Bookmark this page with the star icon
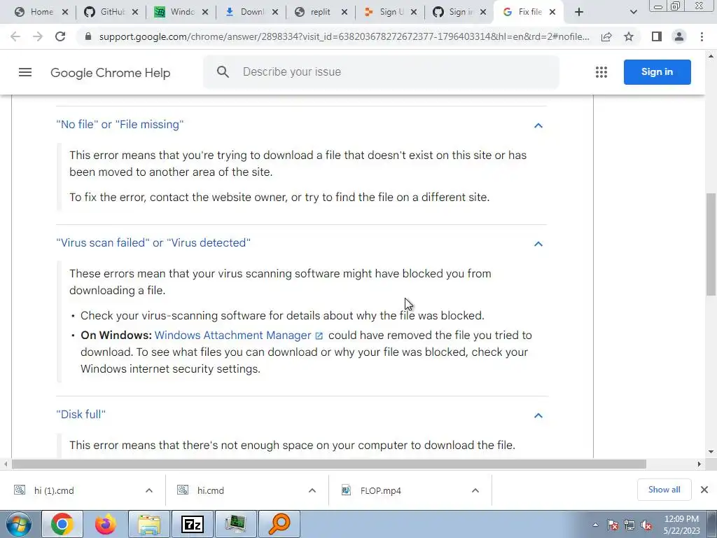Viewport: 717px width, 538px height. [629, 36]
